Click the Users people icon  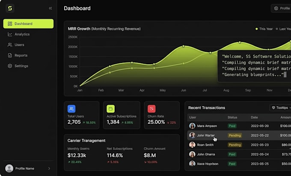point(10,45)
